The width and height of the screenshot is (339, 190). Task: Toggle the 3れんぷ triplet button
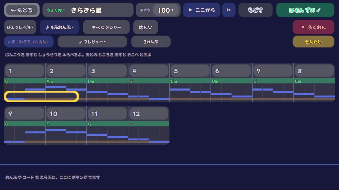[151, 42]
